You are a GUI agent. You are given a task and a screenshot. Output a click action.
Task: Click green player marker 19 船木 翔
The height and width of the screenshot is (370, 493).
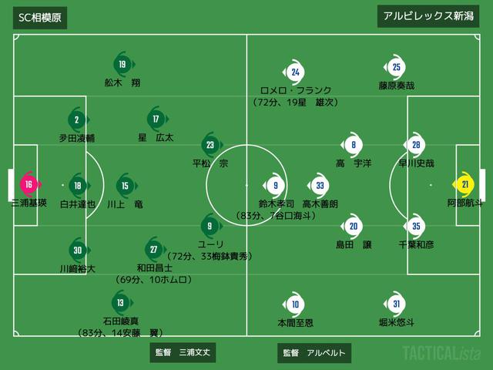[123, 65]
